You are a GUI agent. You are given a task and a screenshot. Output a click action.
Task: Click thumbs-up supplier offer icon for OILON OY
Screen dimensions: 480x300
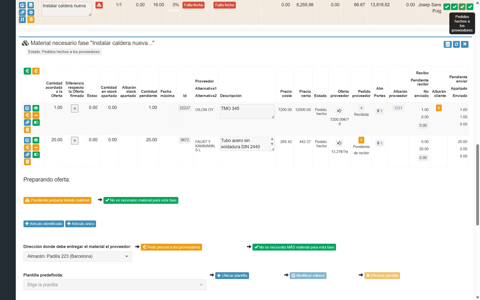tap(339, 111)
